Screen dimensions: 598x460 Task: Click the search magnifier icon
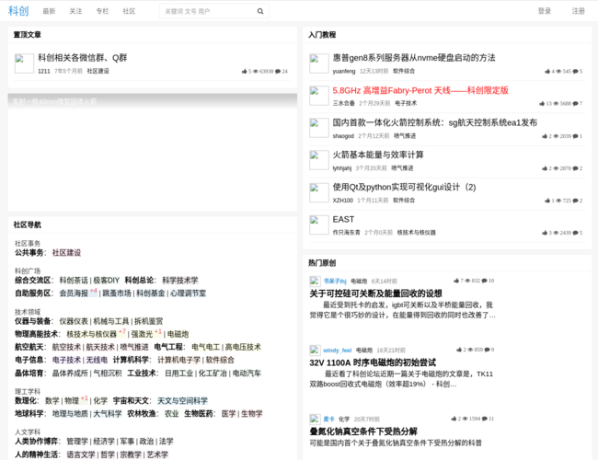click(x=260, y=11)
